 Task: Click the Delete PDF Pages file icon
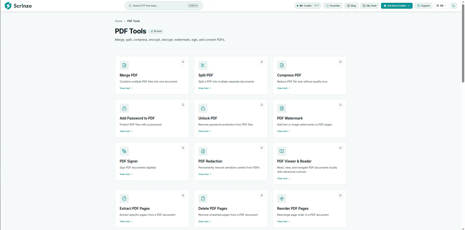[x=203, y=198]
